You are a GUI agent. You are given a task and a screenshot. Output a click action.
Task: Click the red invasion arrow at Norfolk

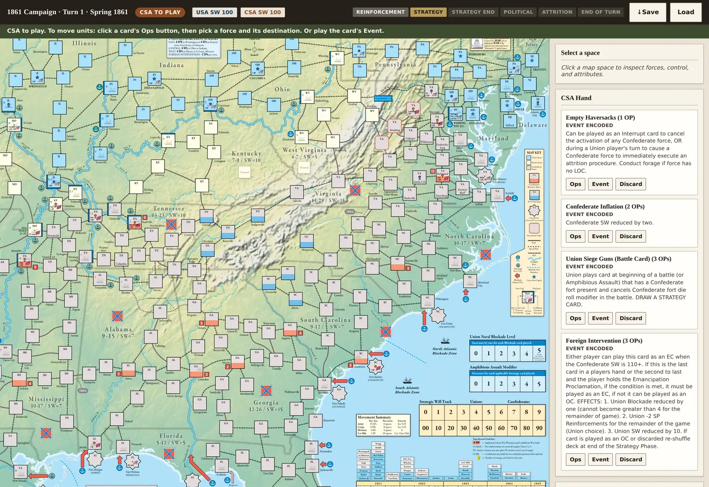click(x=508, y=198)
